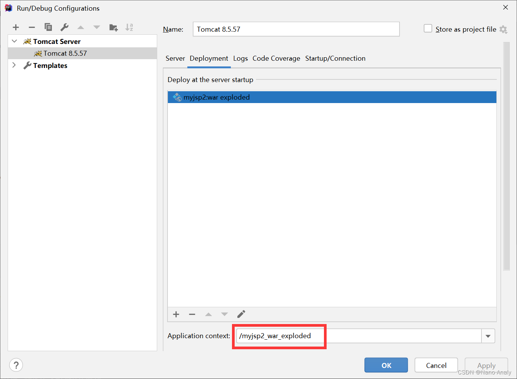The image size is (517, 379).
Task: Click the Name input field
Action: coord(296,29)
